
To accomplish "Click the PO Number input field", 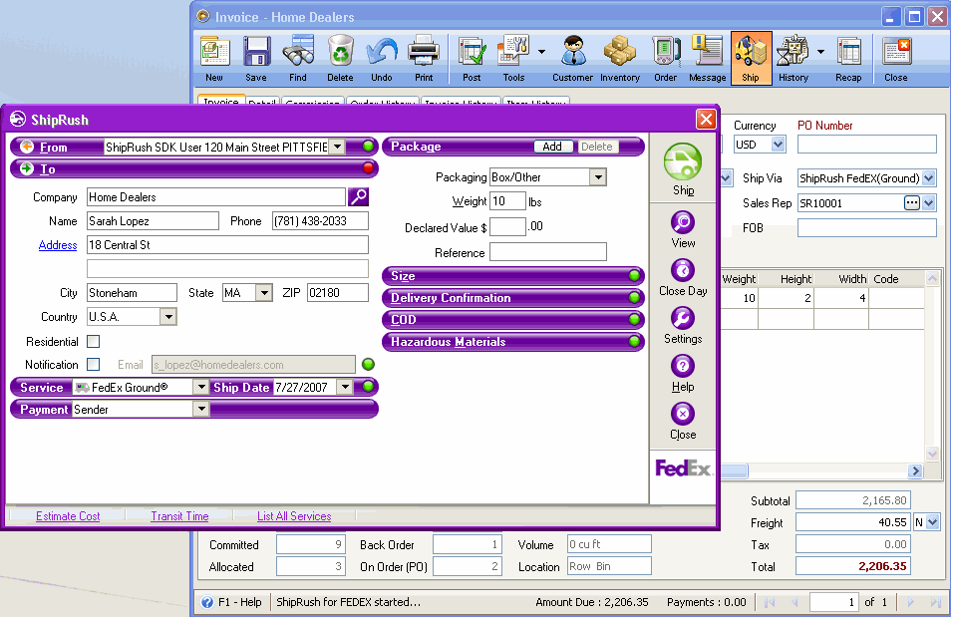I will pos(866,145).
